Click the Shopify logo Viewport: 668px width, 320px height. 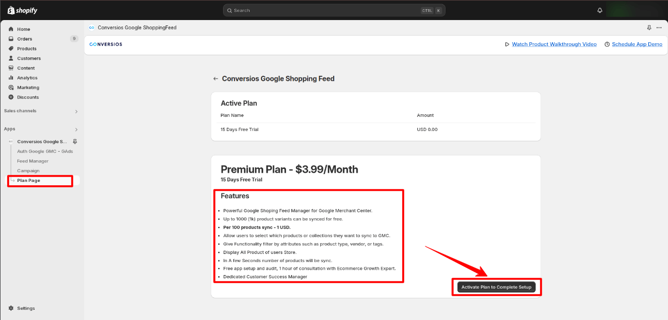(x=22, y=10)
